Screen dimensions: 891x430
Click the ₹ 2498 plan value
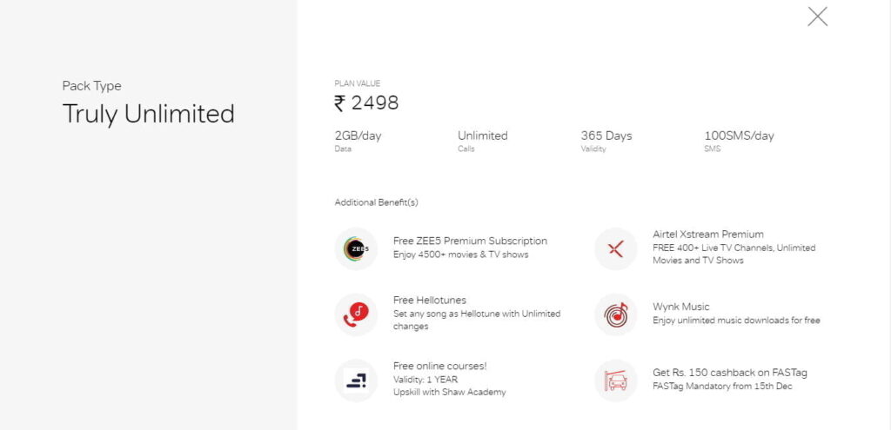pyautogui.click(x=366, y=103)
